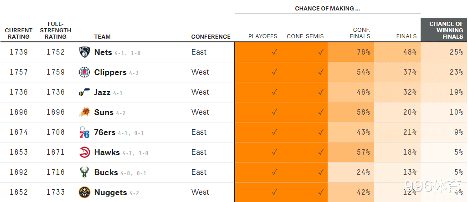The width and height of the screenshot is (468, 202).
Task: Click the Jazz conf. semis checkmark cell
Action: [321, 92]
